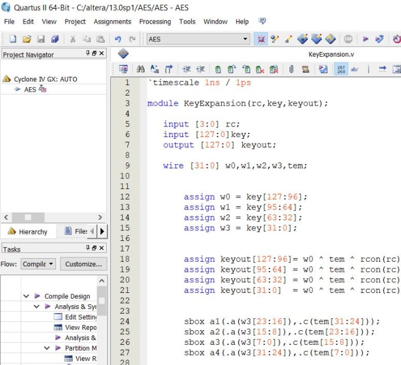This screenshot has height=365, width=401.
Task: Click the Undo arrow icon
Action: point(118,39)
